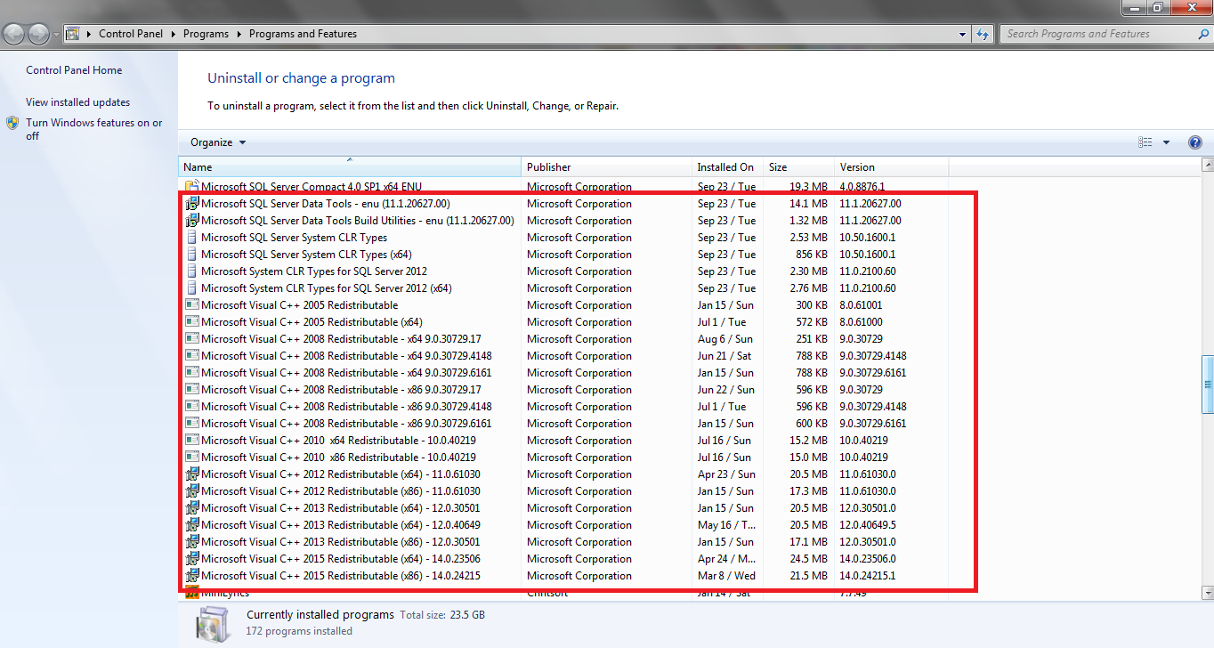
Task: Click the Back navigation arrow
Action: 13,34
